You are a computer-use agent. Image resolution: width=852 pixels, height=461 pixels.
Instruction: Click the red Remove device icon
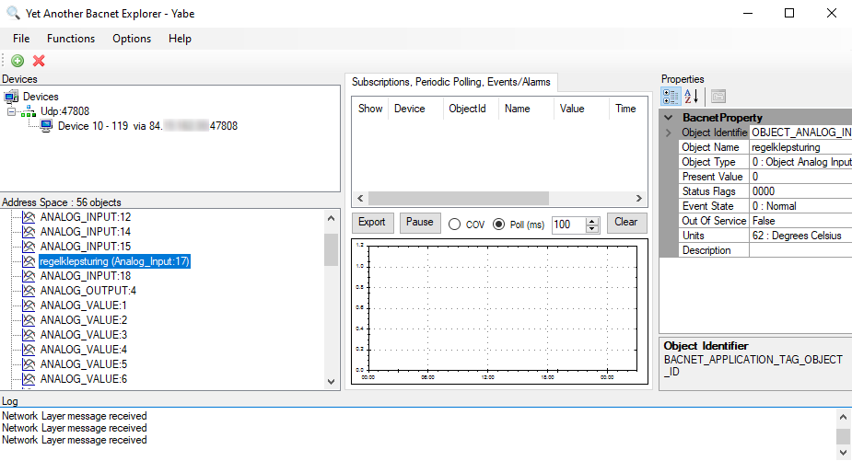[x=39, y=61]
